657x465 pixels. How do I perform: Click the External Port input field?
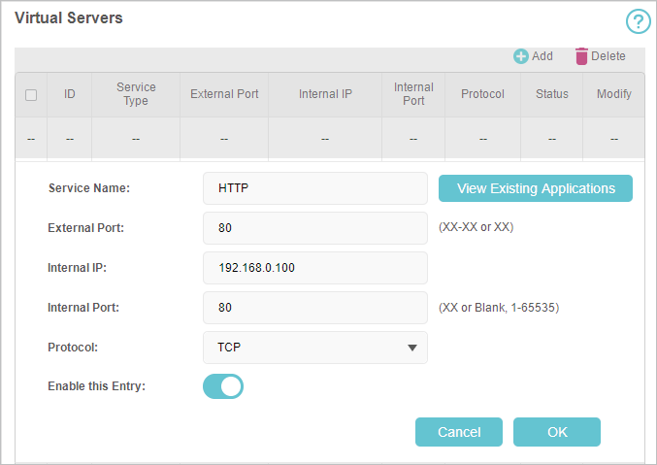[315, 228]
